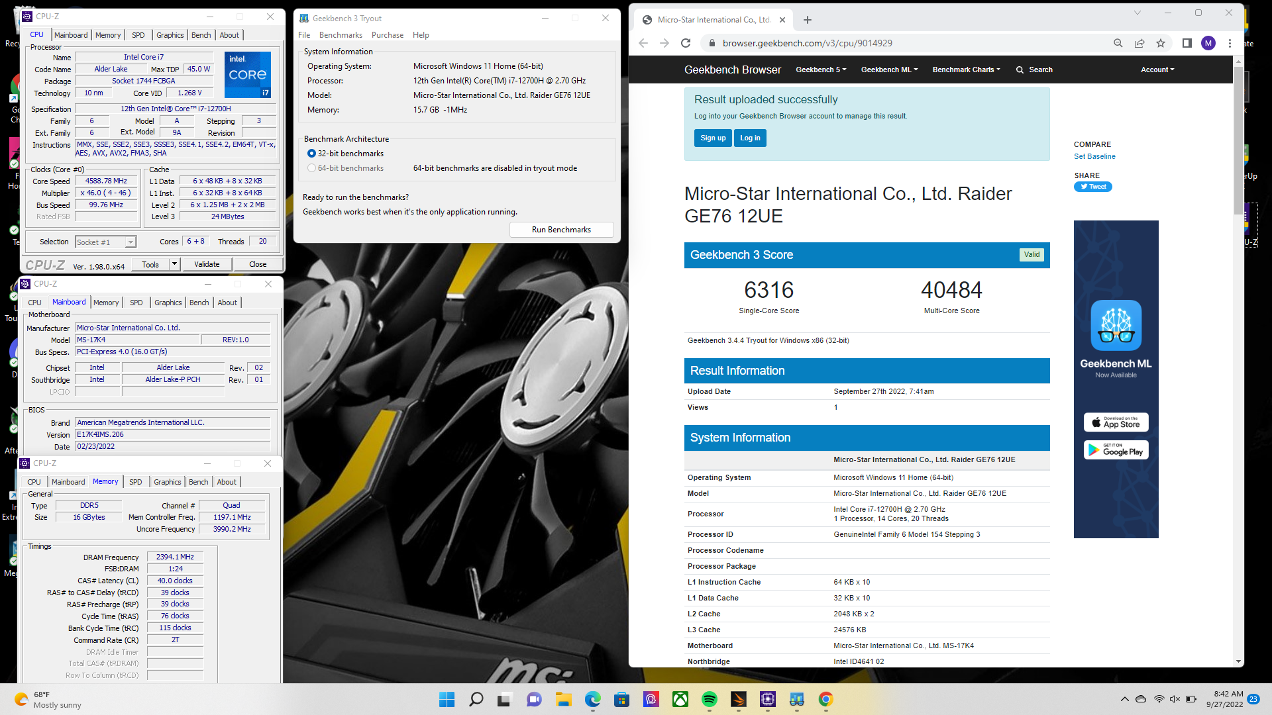Screen dimensions: 1272x715
Task: Select 64-bit benchmarks radio button
Action: click(311, 168)
